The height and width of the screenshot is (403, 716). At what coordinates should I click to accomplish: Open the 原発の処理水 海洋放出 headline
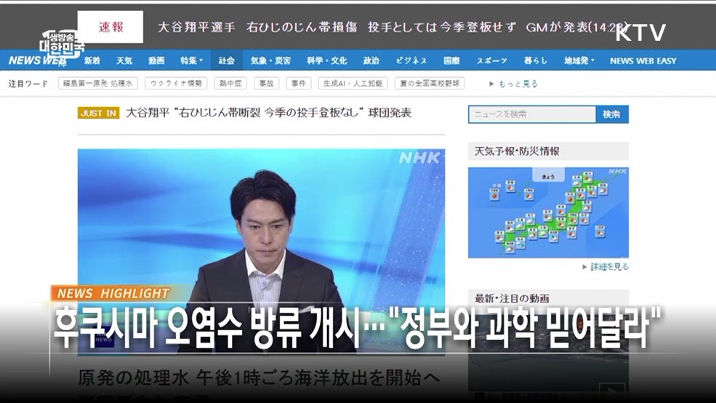click(x=259, y=378)
